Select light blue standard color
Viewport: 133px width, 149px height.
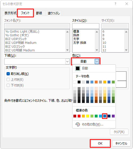tap(100, 116)
